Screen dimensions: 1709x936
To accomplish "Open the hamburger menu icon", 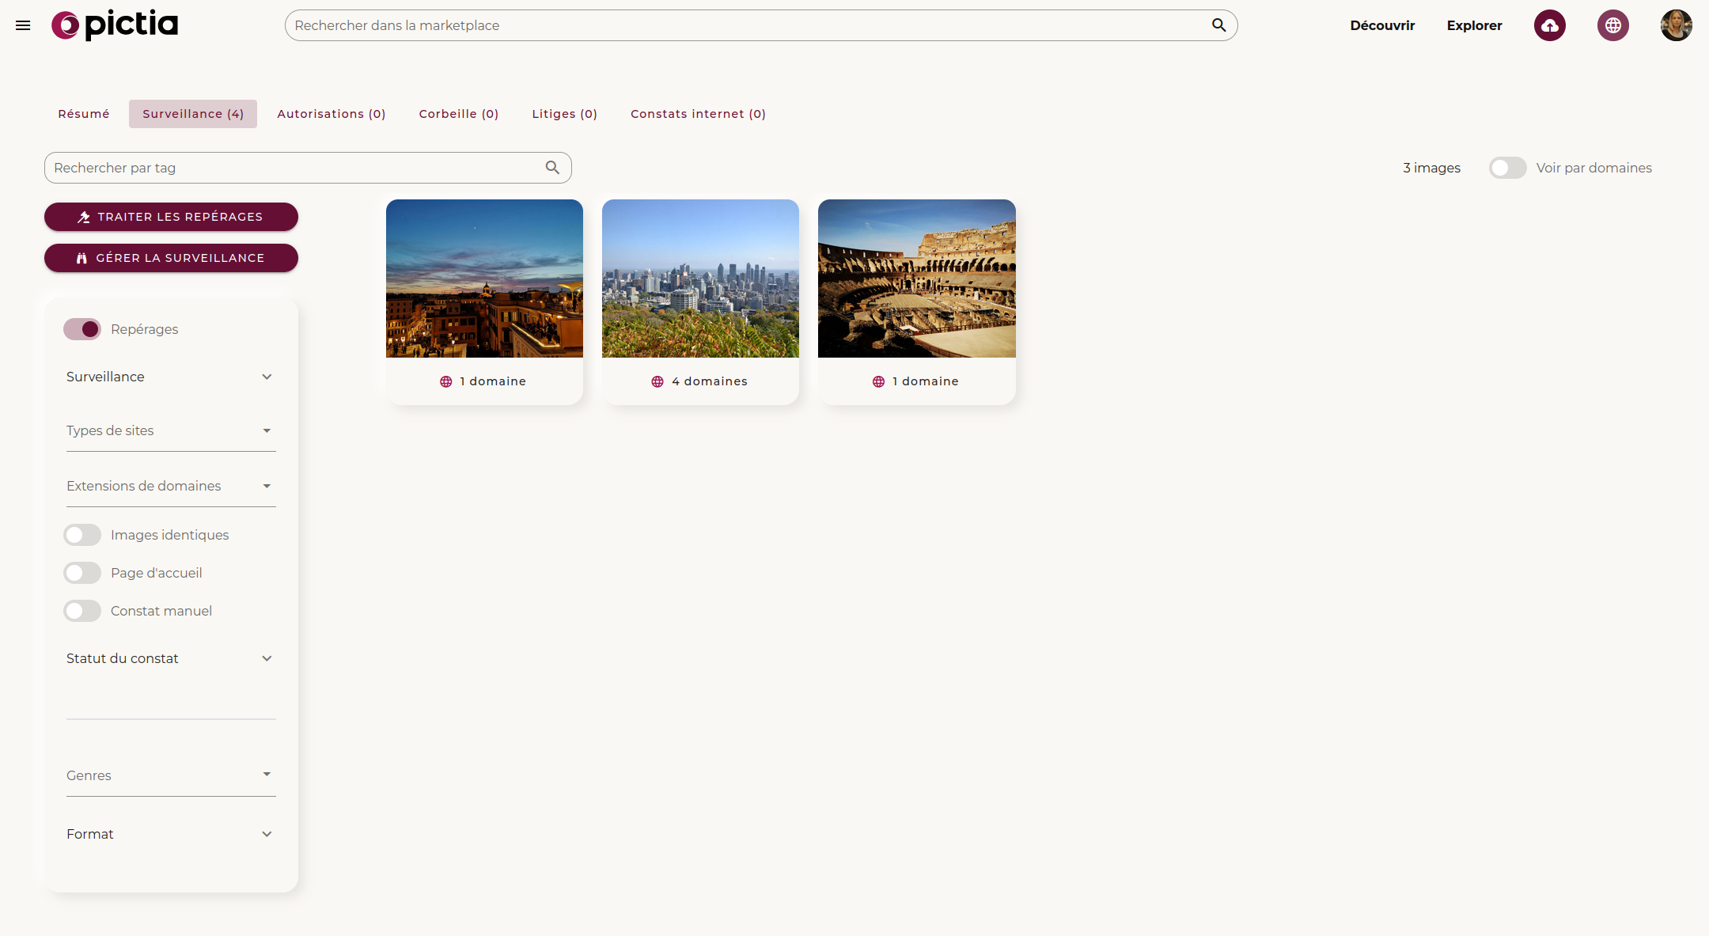I will (x=23, y=25).
